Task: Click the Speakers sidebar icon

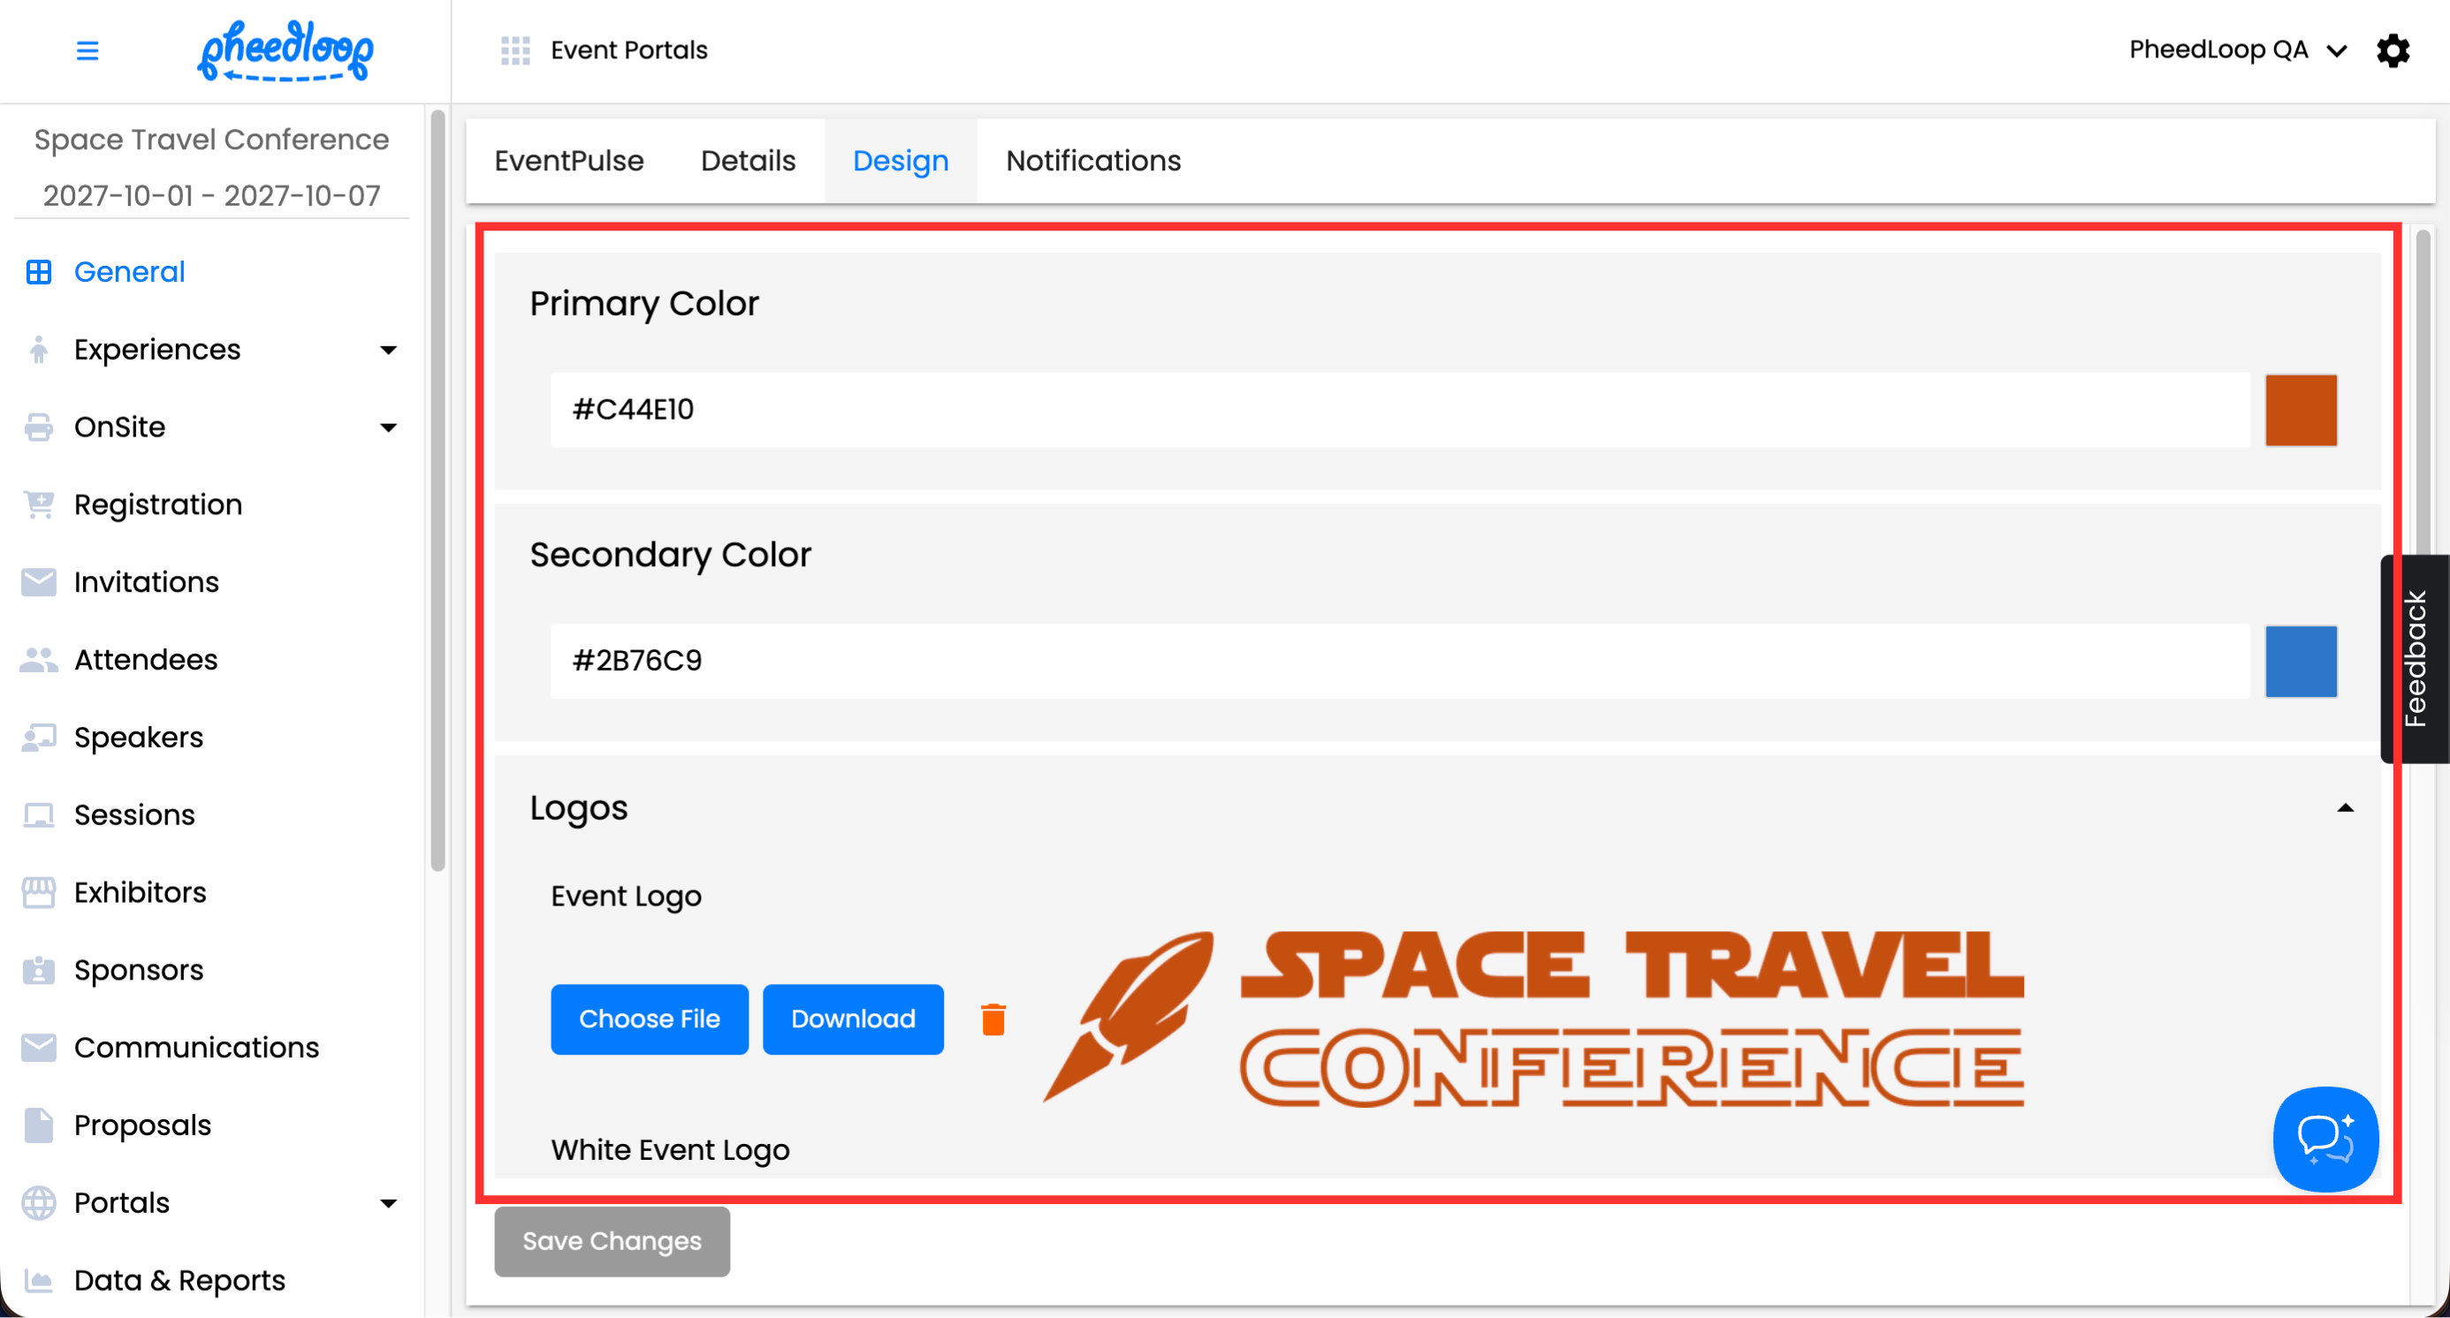Action: click(39, 738)
